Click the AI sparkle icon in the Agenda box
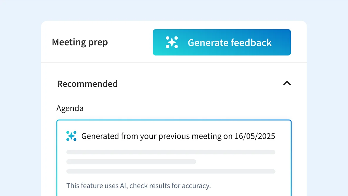Viewport: 348px width, 196px height. [x=71, y=136]
